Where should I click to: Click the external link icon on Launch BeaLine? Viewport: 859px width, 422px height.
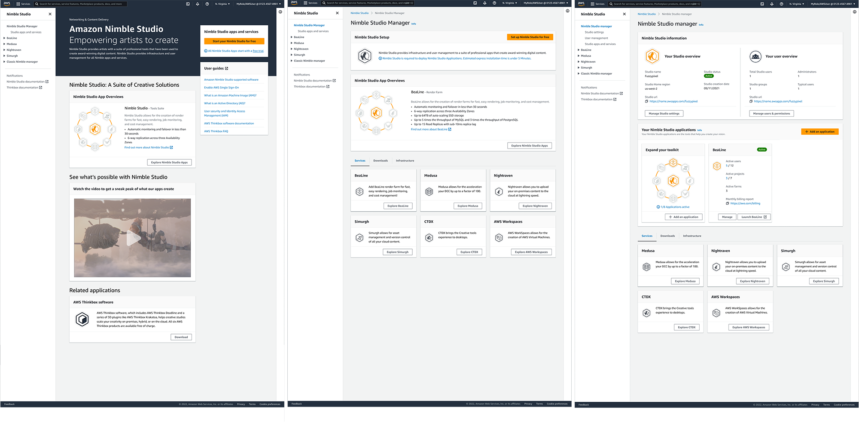pos(765,217)
